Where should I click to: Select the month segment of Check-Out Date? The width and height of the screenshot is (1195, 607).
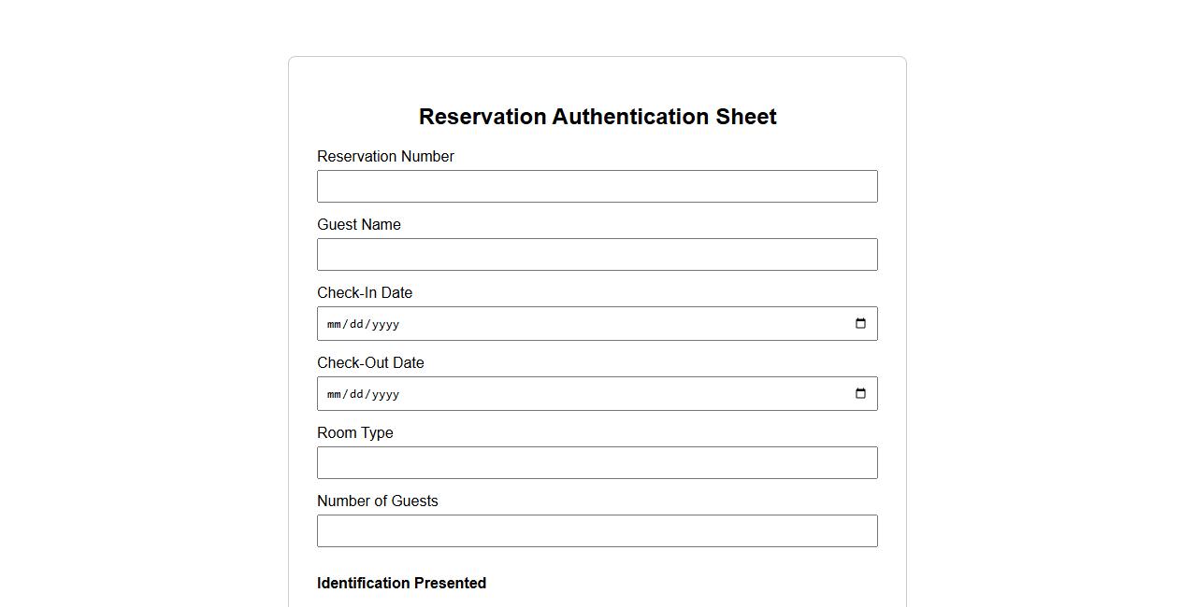click(x=334, y=395)
